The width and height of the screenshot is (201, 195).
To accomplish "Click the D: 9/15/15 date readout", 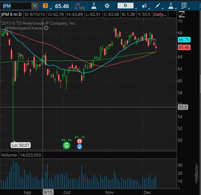I will 35,15.
